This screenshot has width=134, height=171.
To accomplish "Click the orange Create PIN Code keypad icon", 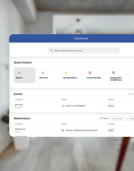I will pyautogui.click(x=90, y=73).
